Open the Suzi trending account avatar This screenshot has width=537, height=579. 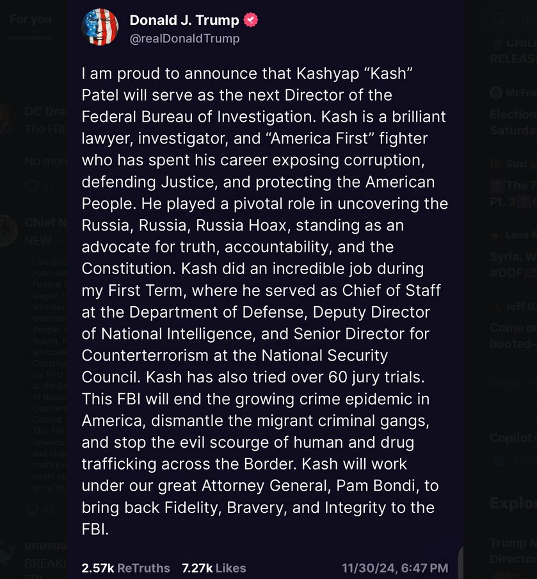[495, 164]
